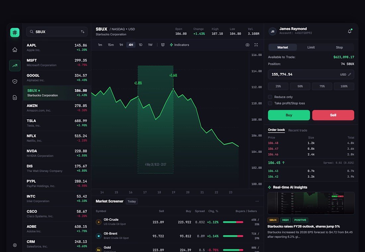Set chart timeframe to 15m
This screenshot has width=365, height=252.
pos(110,45)
